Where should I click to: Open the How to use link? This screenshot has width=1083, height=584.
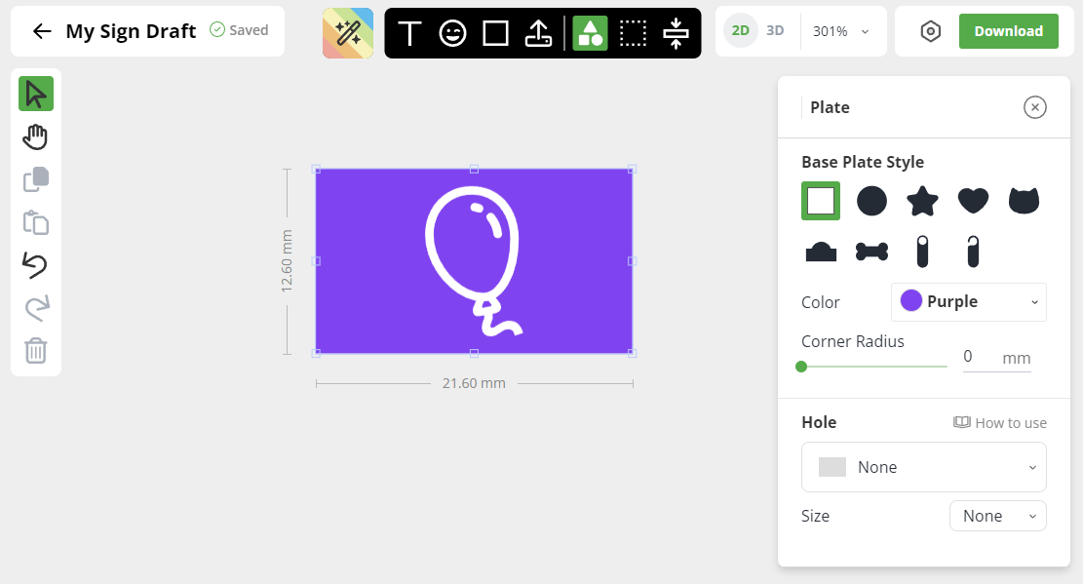tap(1000, 423)
